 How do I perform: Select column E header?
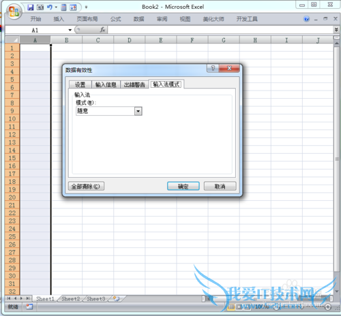pos(161,40)
